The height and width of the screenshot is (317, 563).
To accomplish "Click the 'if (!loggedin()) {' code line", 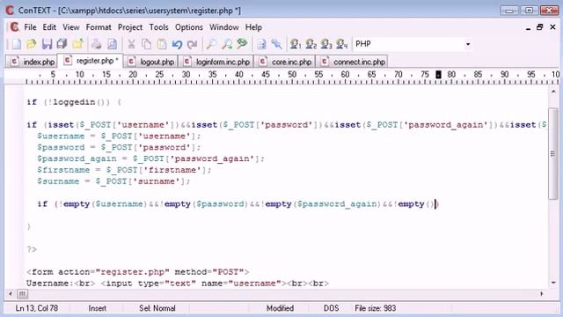I will point(74,102).
